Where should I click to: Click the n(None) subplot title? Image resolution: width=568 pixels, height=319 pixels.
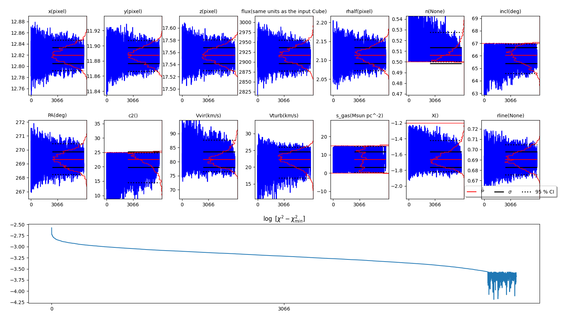tap(435, 11)
